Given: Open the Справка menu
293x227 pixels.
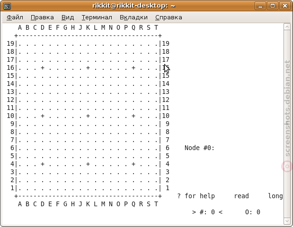Looking at the screenshot, I should click(169, 17).
